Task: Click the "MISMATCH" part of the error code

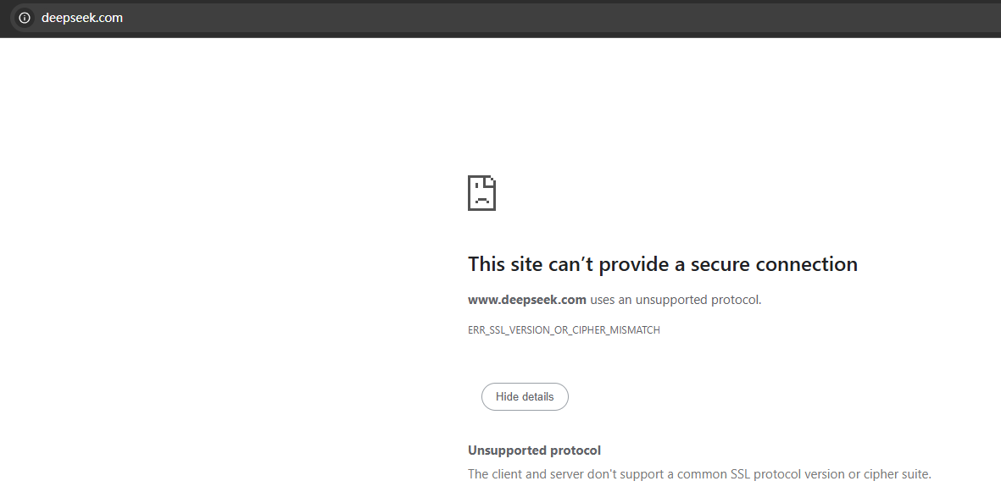Action: click(x=635, y=330)
